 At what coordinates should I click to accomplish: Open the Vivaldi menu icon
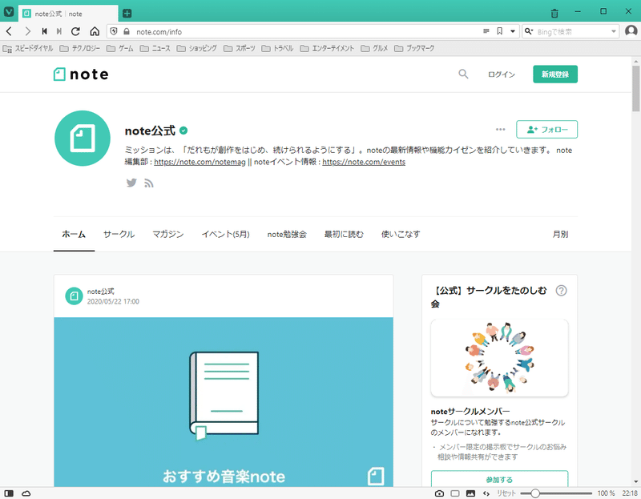tap(9, 13)
